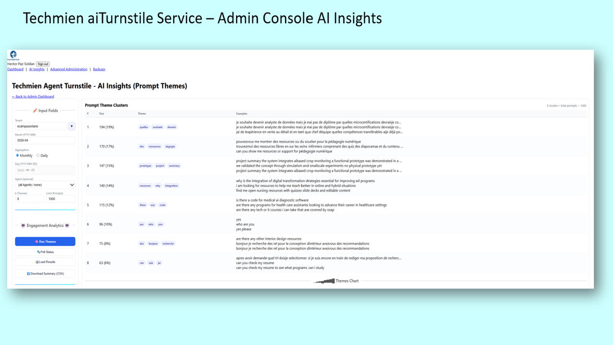Image resolution: width=613 pixels, height=345 pixels.
Task: Click the 'dagogie' theme tag
Action: pyautogui.click(x=170, y=147)
